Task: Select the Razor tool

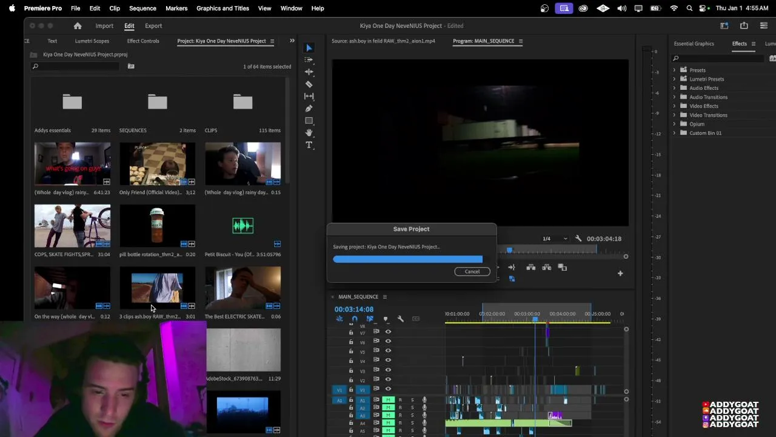Action: 309,84
